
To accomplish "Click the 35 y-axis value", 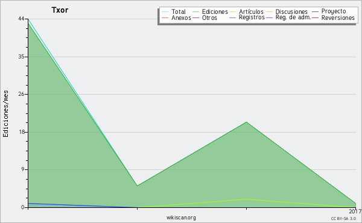I will point(21,57).
